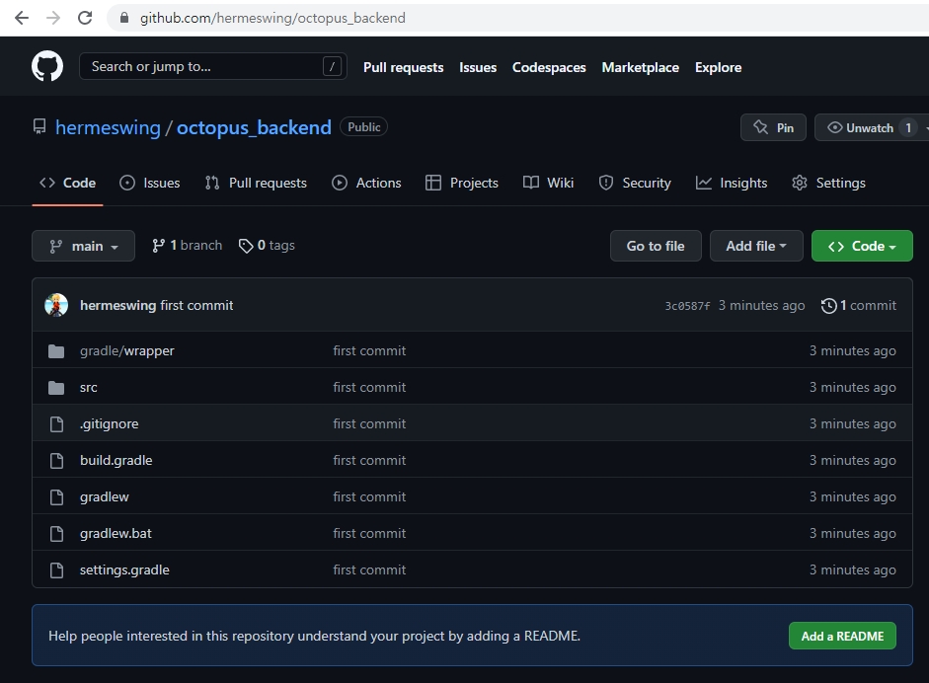Open the src folder icon
Screen dimensions: 929x683
click(56, 388)
